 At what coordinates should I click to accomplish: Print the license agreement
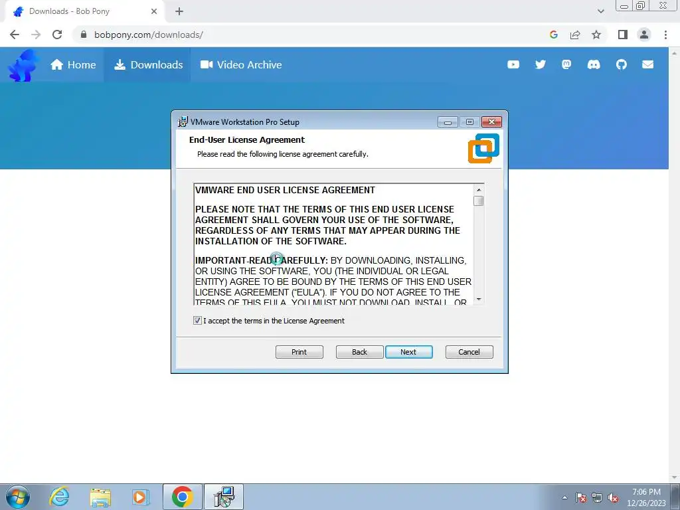(x=299, y=352)
